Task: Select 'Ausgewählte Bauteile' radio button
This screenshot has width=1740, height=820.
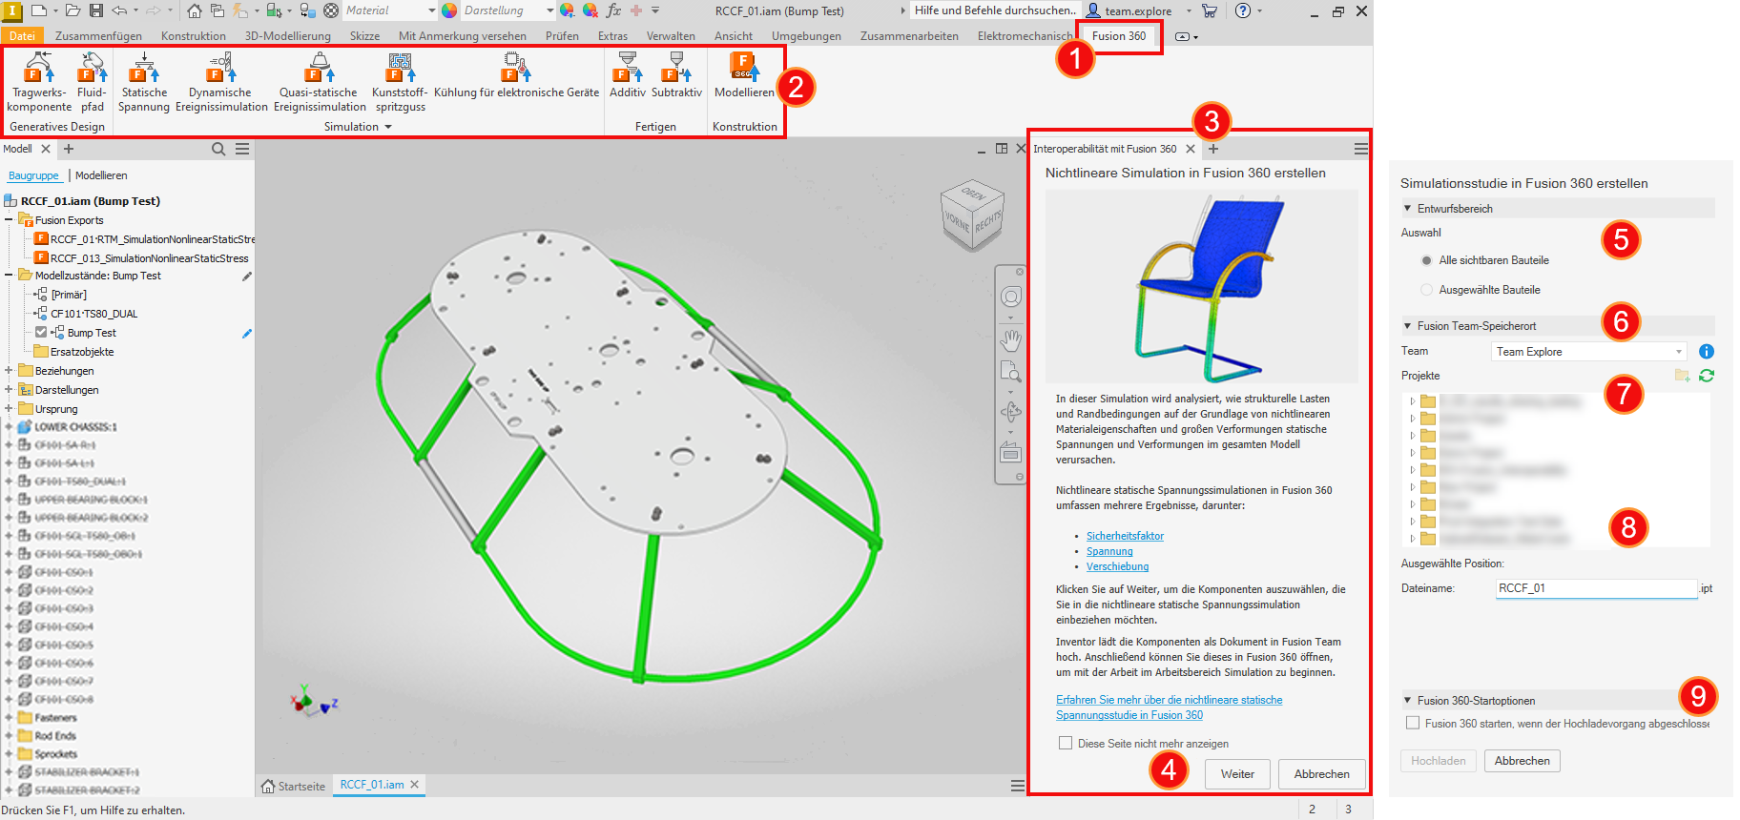Action: pyautogui.click(x=1426, y=290)
